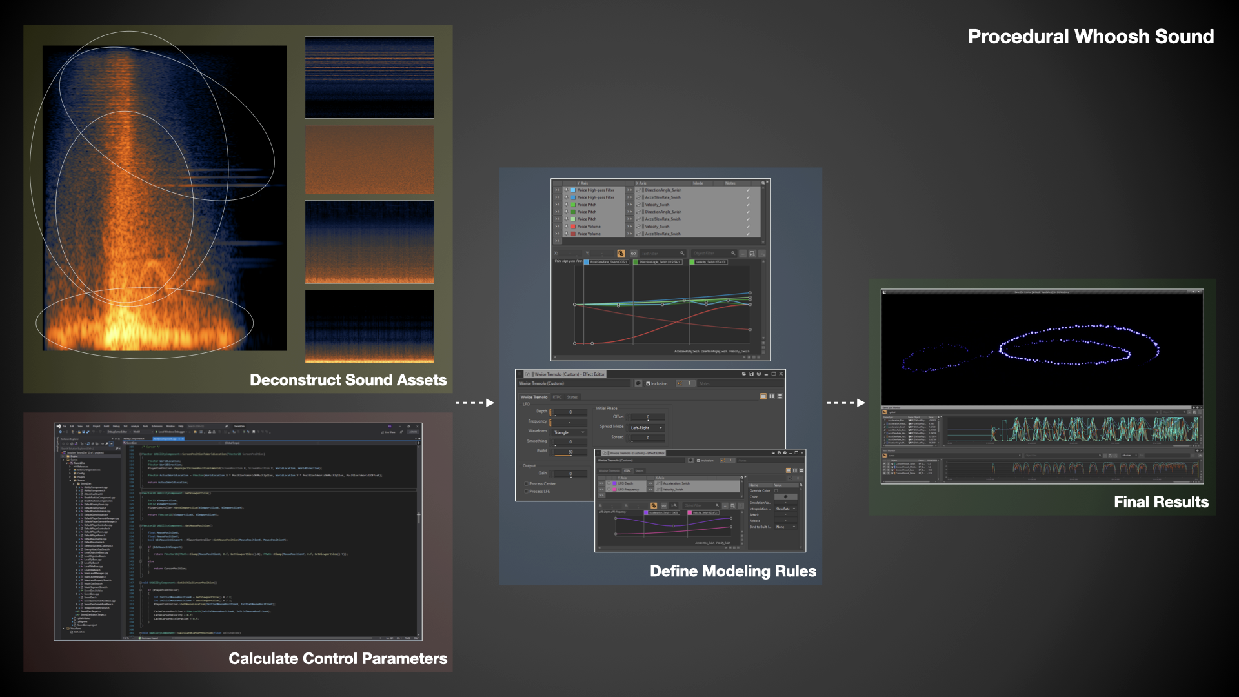The image size is (1239, 697).
Task: Click the empty add-row arrows below the Voice Volume rows
Action: (x=557, y=241)
